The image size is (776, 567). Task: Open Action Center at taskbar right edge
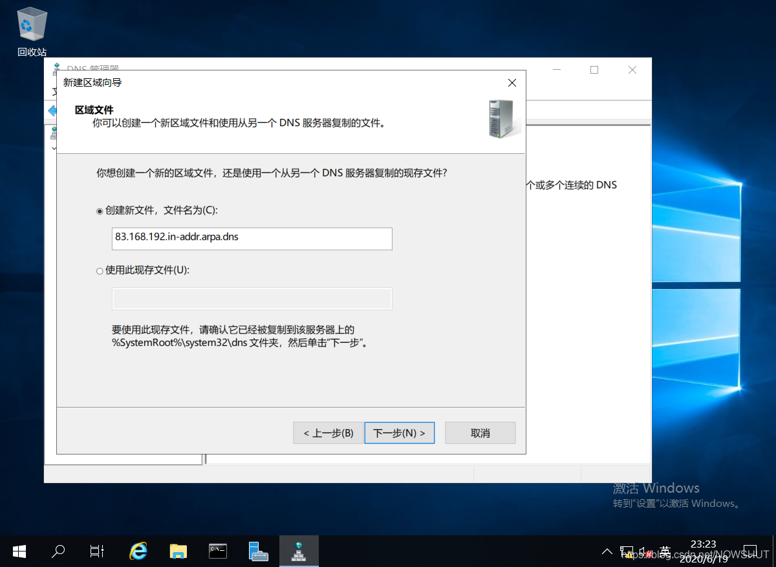(x=749, y=551)
